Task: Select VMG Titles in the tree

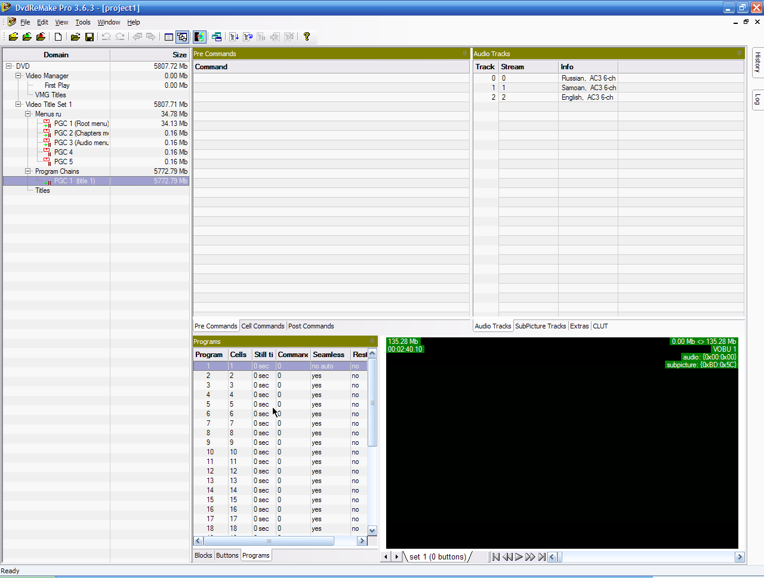Action: click(x=50, y=95)
